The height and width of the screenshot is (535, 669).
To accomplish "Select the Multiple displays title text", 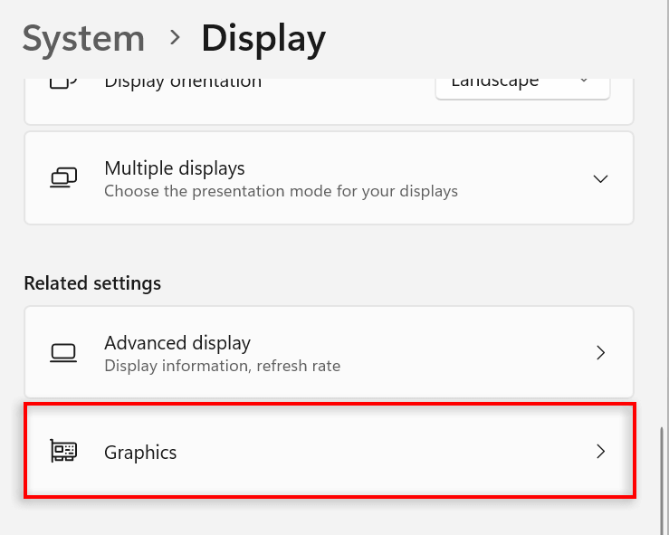I will (175, 168).
